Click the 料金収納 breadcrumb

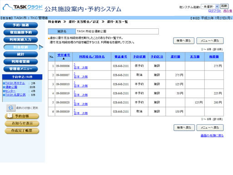55,22
